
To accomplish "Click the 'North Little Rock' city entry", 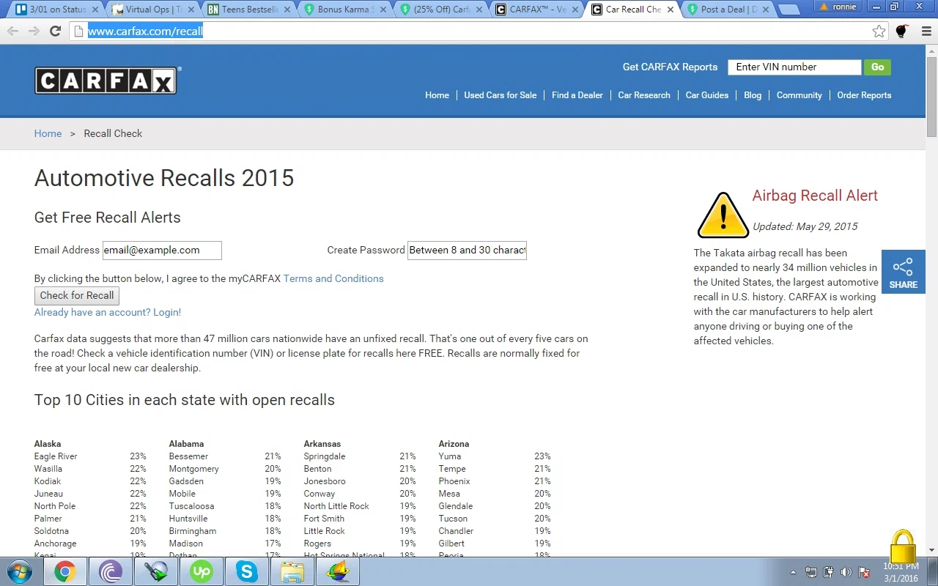I will click(x=336, y=506).
